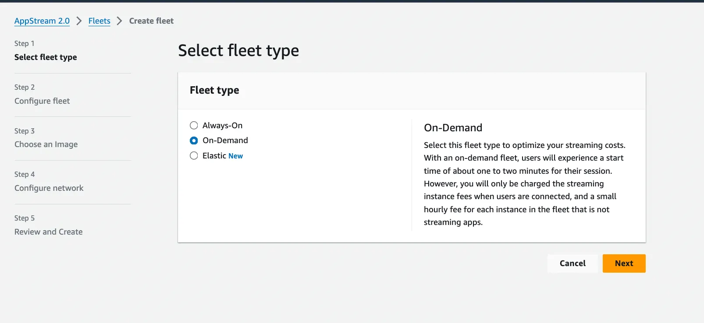Click the blue New badge beside Elastic
Viewport: 704px width, 323px height.
235,156
